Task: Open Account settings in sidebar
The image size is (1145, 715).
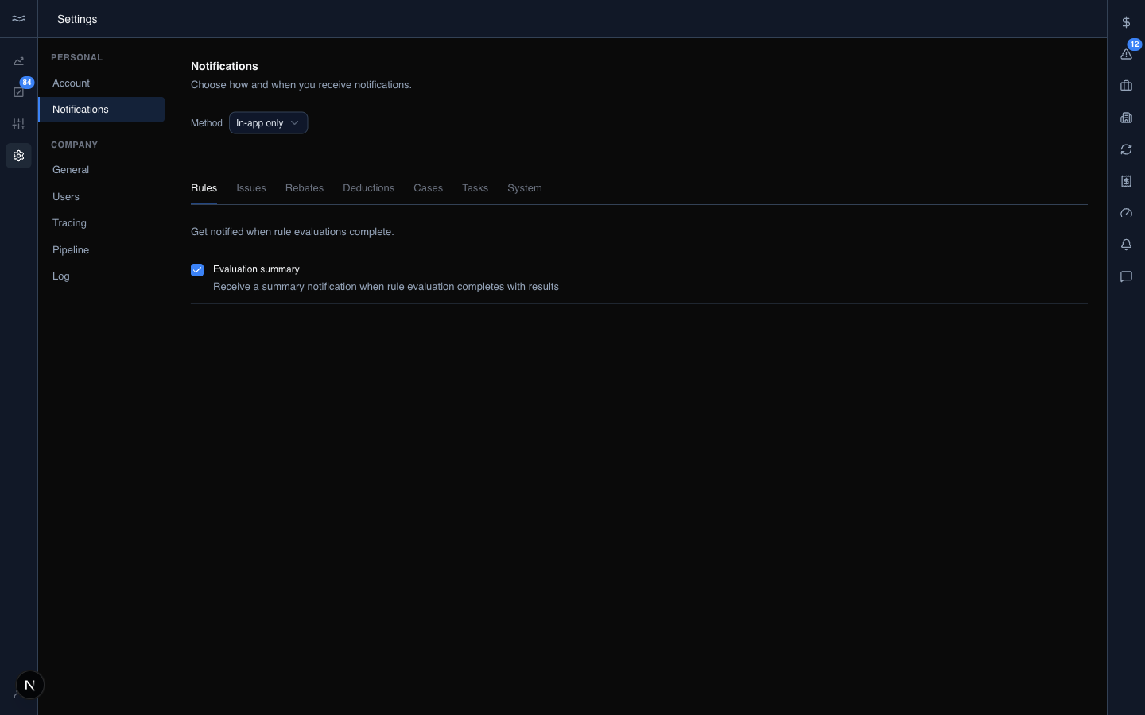Action: 102,83
